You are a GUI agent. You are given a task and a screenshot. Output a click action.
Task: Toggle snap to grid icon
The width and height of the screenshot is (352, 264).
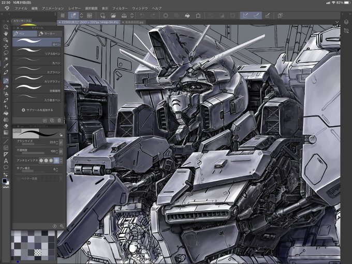click(268, 16)
